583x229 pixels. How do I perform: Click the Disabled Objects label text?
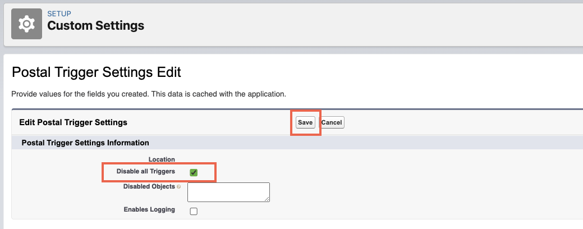click(149, 187)
